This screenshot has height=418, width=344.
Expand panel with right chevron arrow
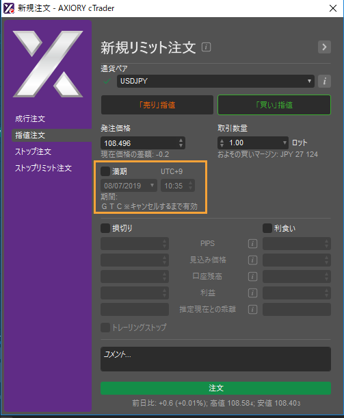(324, 47)
